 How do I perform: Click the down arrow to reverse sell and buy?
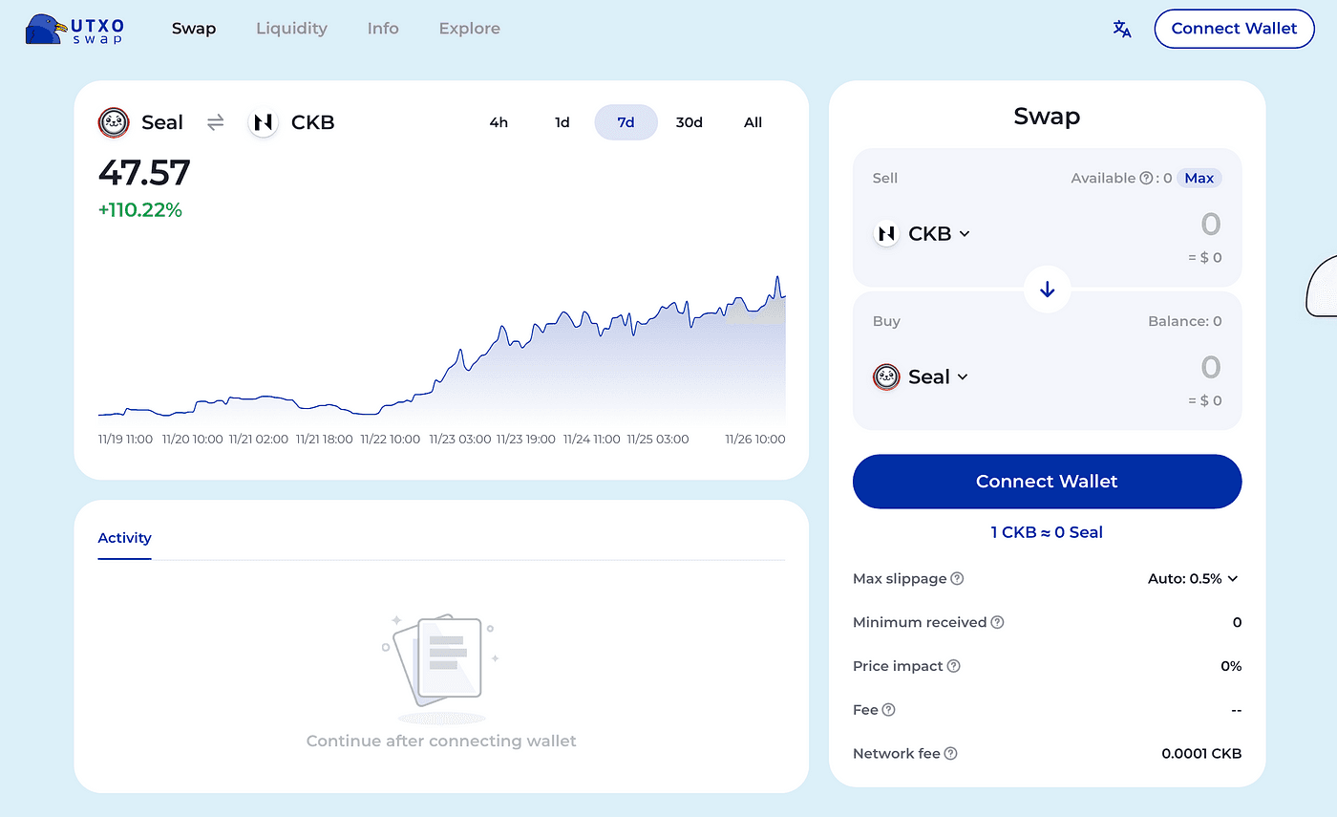pos(1047,289)
